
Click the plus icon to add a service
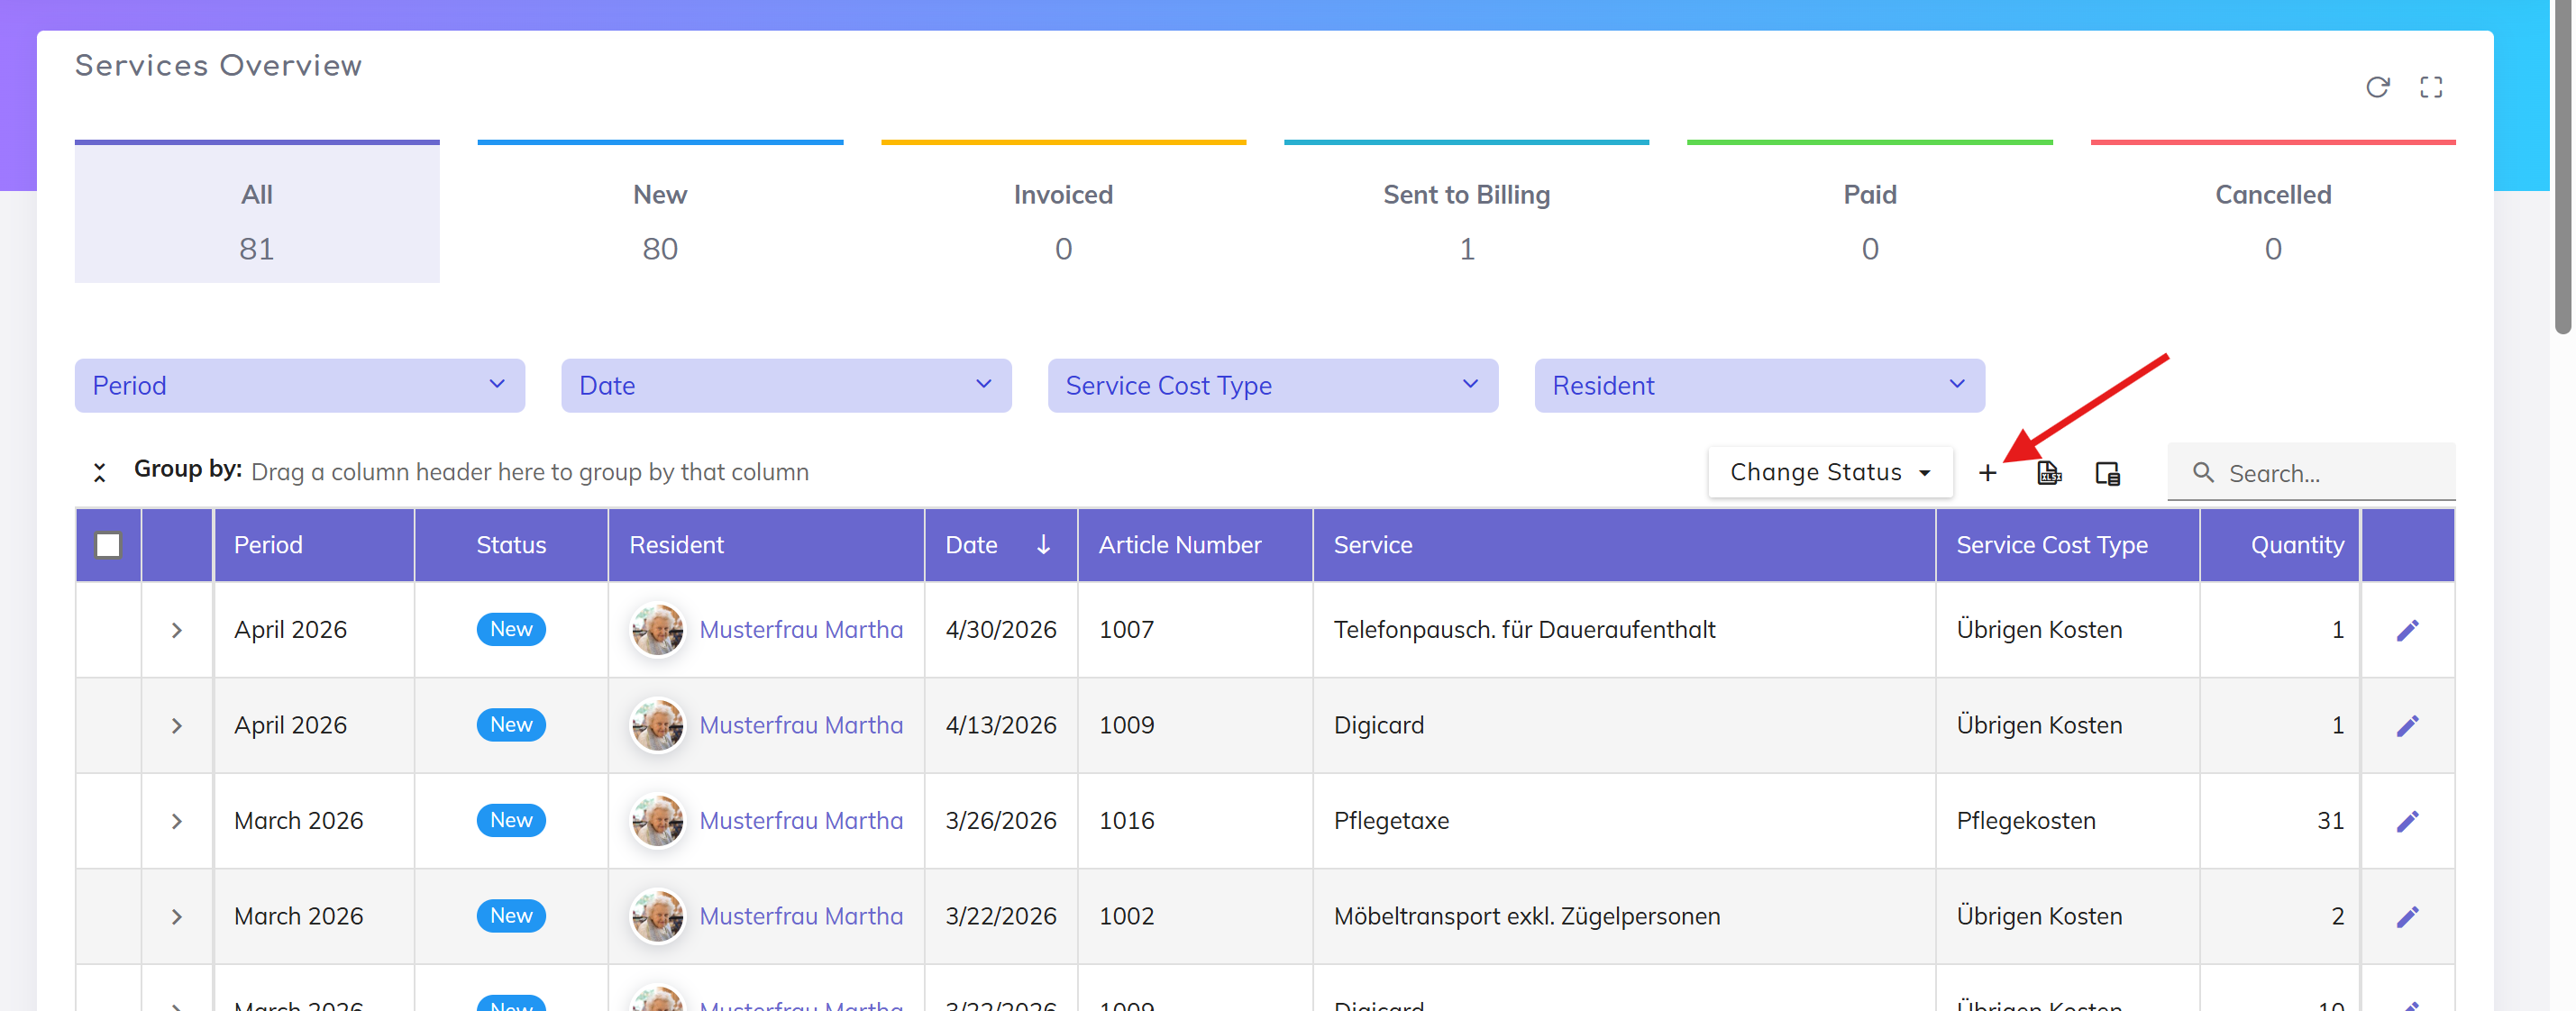pyautogui.click(x=1987, y=473)
